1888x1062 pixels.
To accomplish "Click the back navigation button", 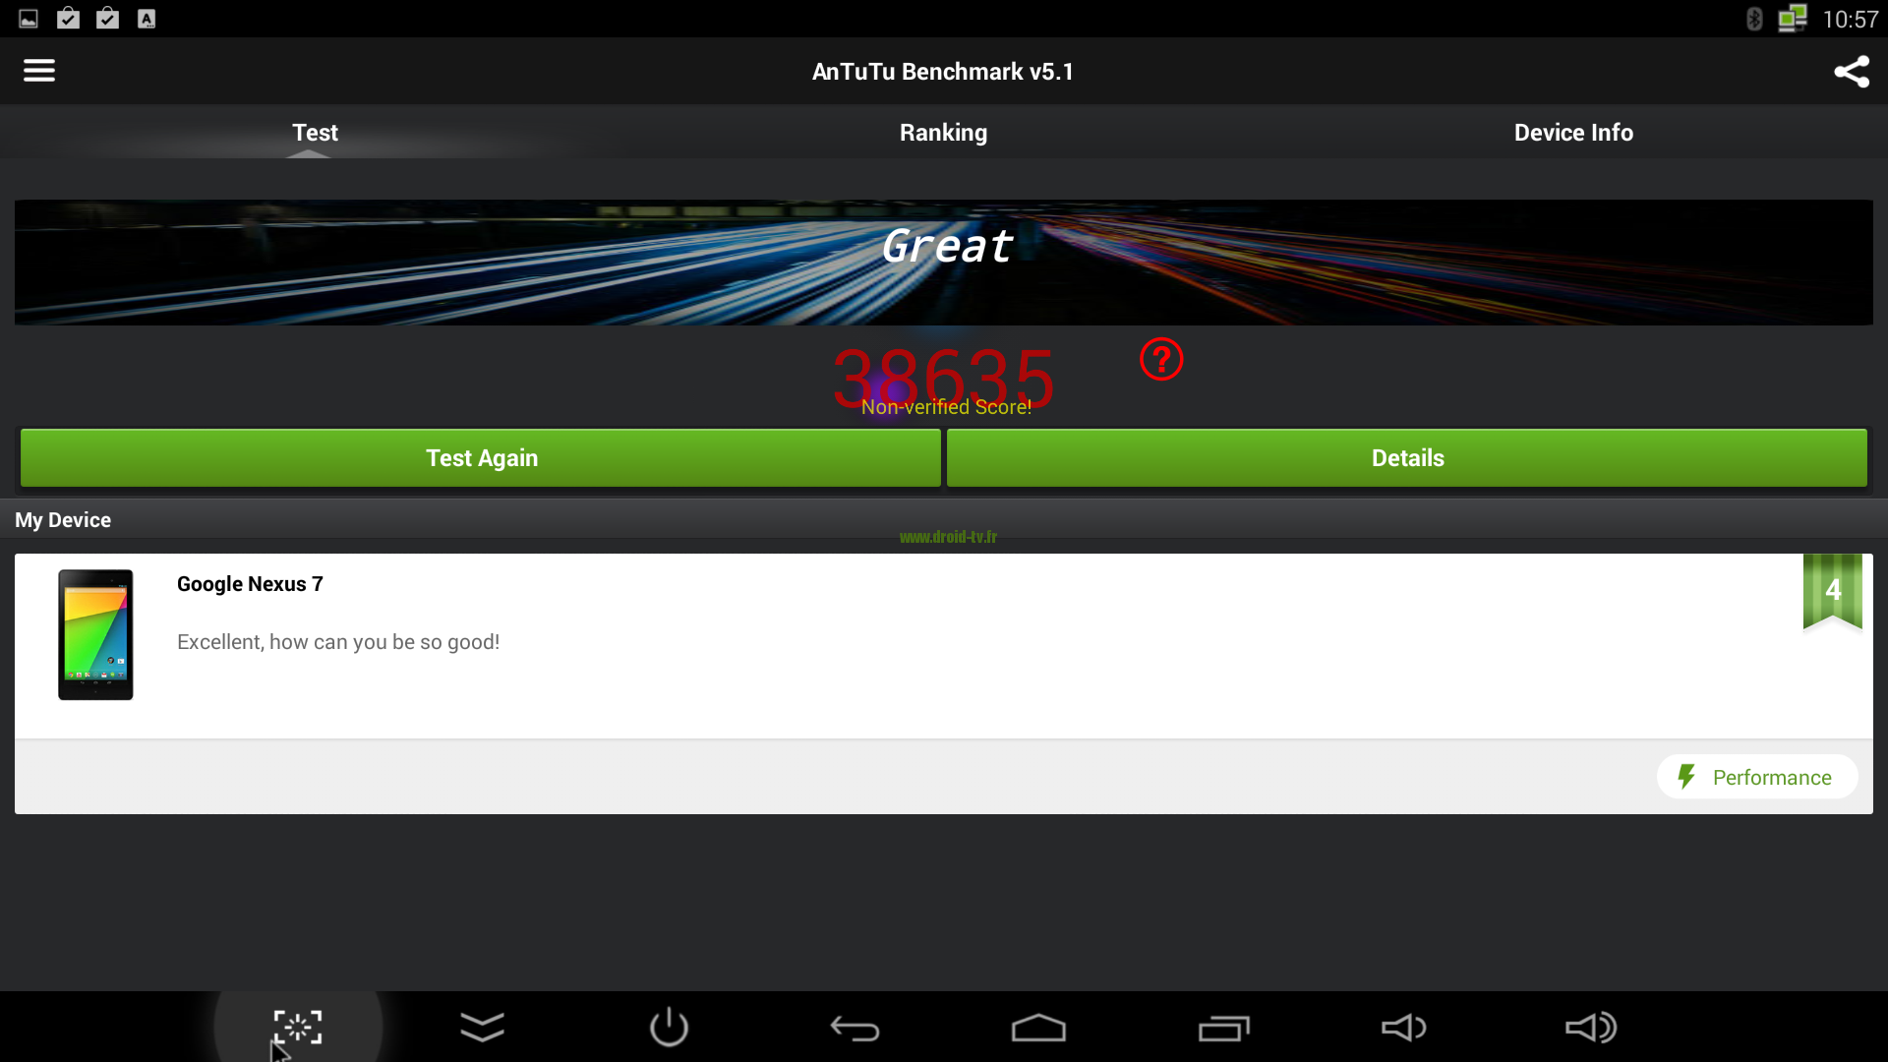I will tap(855, 1027).
